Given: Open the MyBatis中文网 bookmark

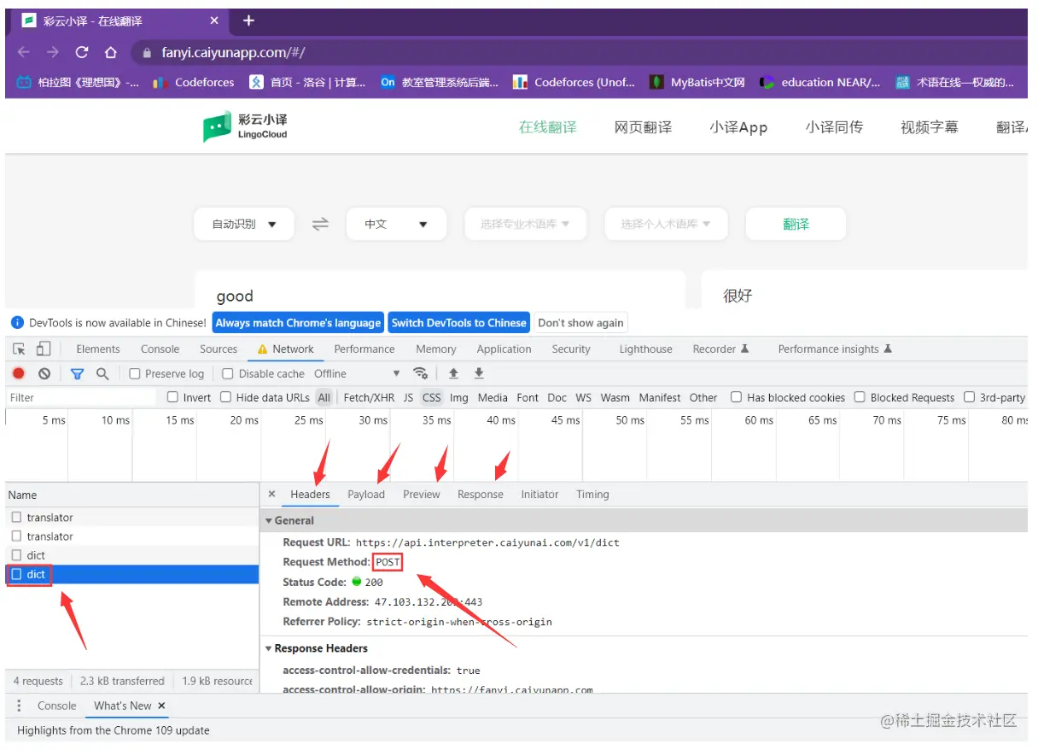Looking at the screenshot, I should click(x=698, y=82).
